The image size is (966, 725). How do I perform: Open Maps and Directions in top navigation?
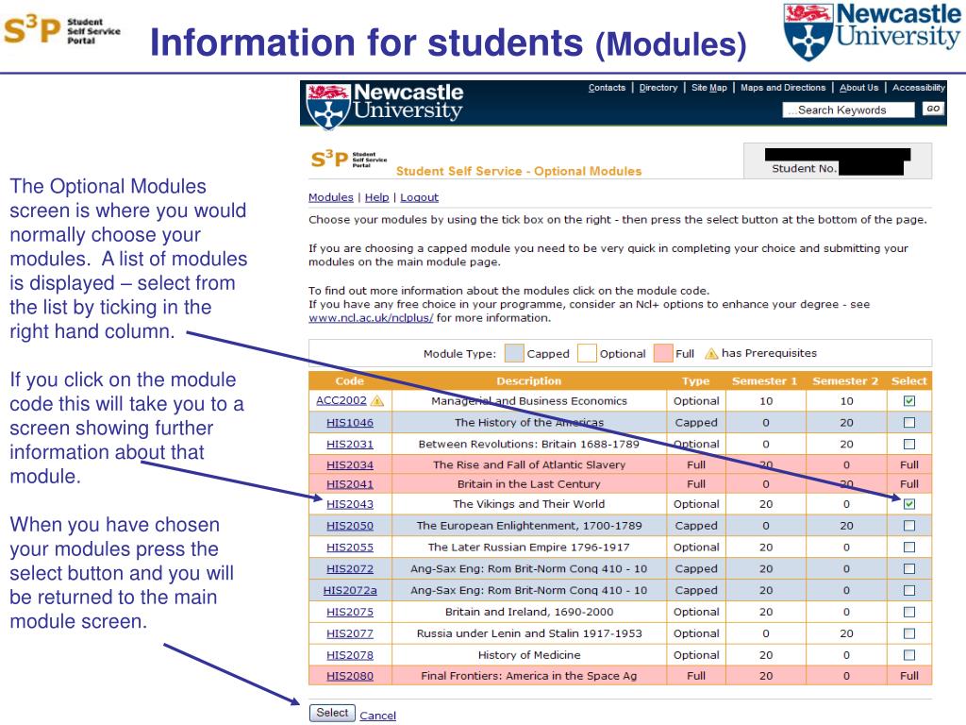783,88
